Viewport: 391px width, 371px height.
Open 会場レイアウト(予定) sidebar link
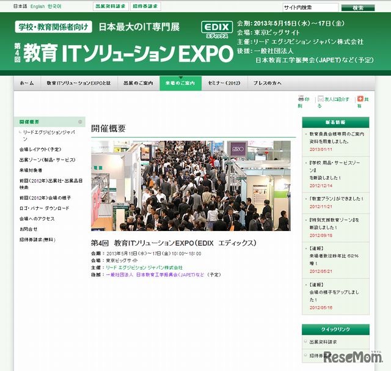coord(40,150)
